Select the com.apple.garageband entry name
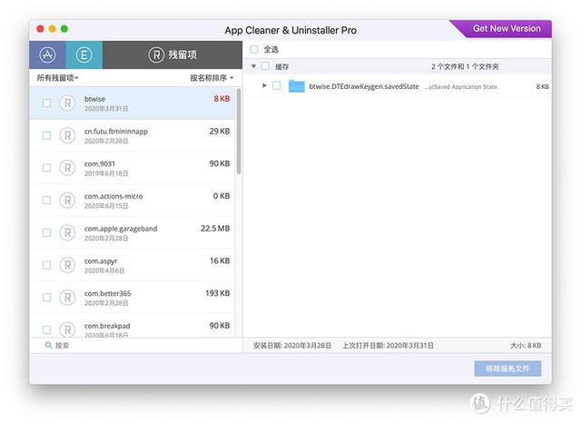The image size is (581, 423). pos(121,229)
